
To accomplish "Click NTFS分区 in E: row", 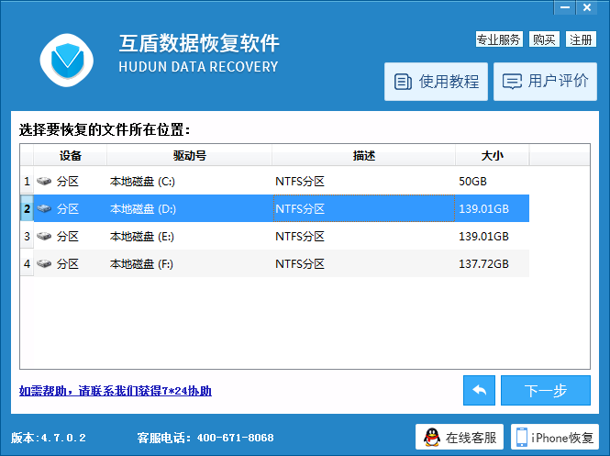I will point(300,237).
